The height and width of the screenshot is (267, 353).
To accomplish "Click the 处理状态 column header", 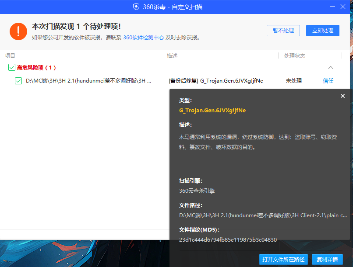I will pos(294,55).
